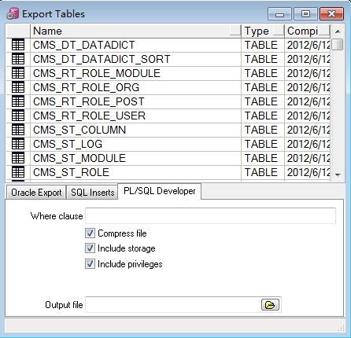Screen dimensions: 351x338
Task: Click the Compi column header
Action: pyautogui.click(x=308, y=31)
